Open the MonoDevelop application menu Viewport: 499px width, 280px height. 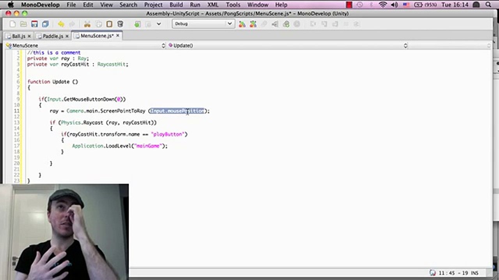(40, 5)
